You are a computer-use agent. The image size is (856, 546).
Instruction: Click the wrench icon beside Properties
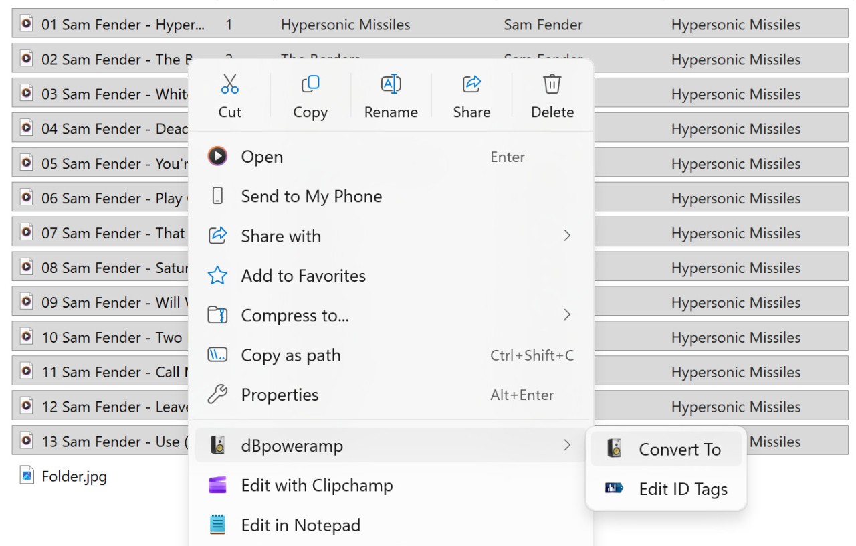[x=217, y=395]
